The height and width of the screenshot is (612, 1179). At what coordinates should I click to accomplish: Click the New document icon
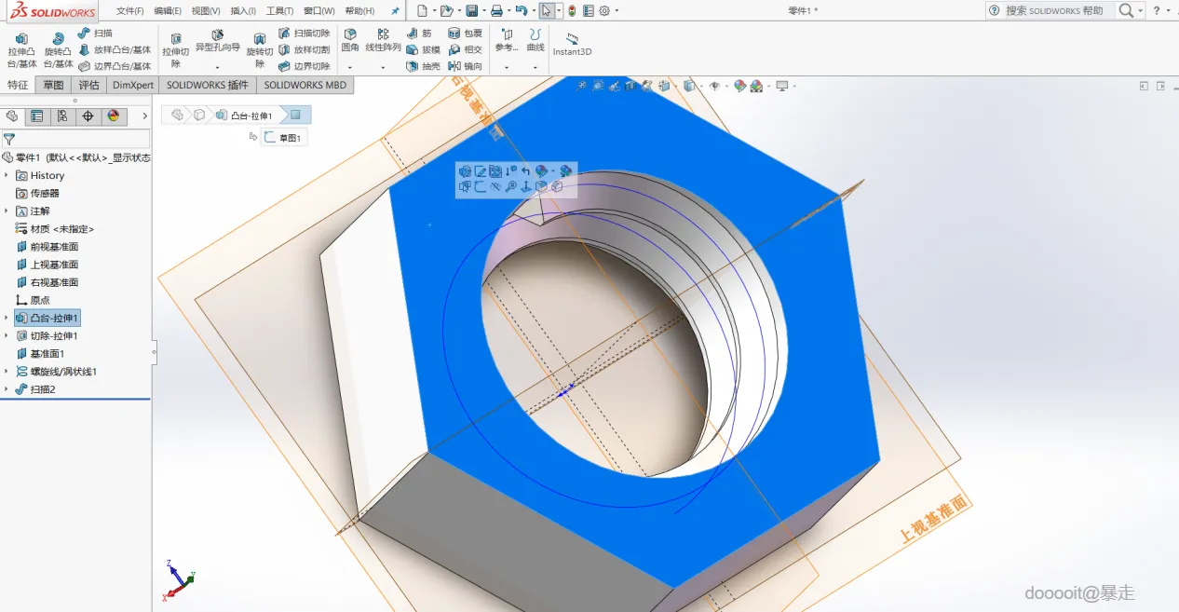(422, 10)
